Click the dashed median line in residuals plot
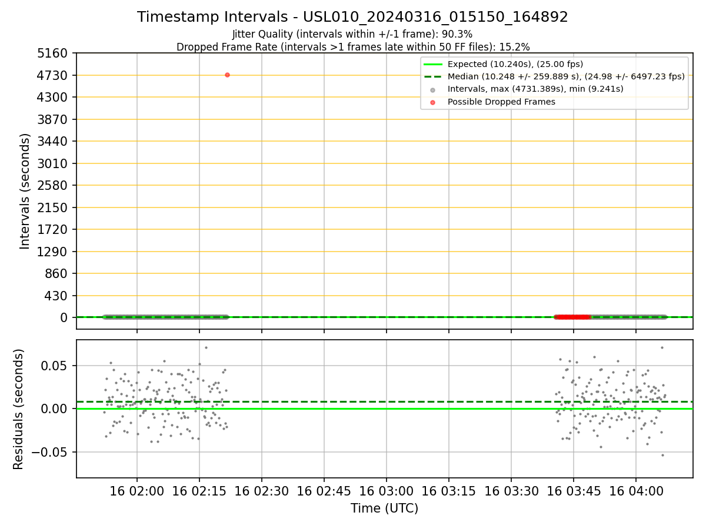This screenshot has width=706, height=529. pyautogui.click(x=385, y=402)
